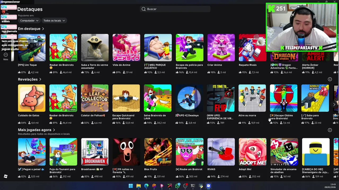
Task: Open the Mais sidebar menu icon
Action: (6, 55)
